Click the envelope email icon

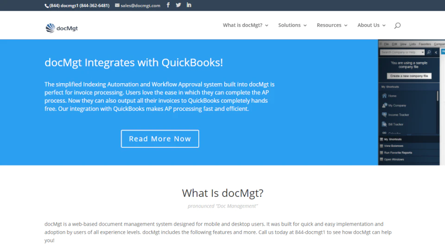[117, 6]
